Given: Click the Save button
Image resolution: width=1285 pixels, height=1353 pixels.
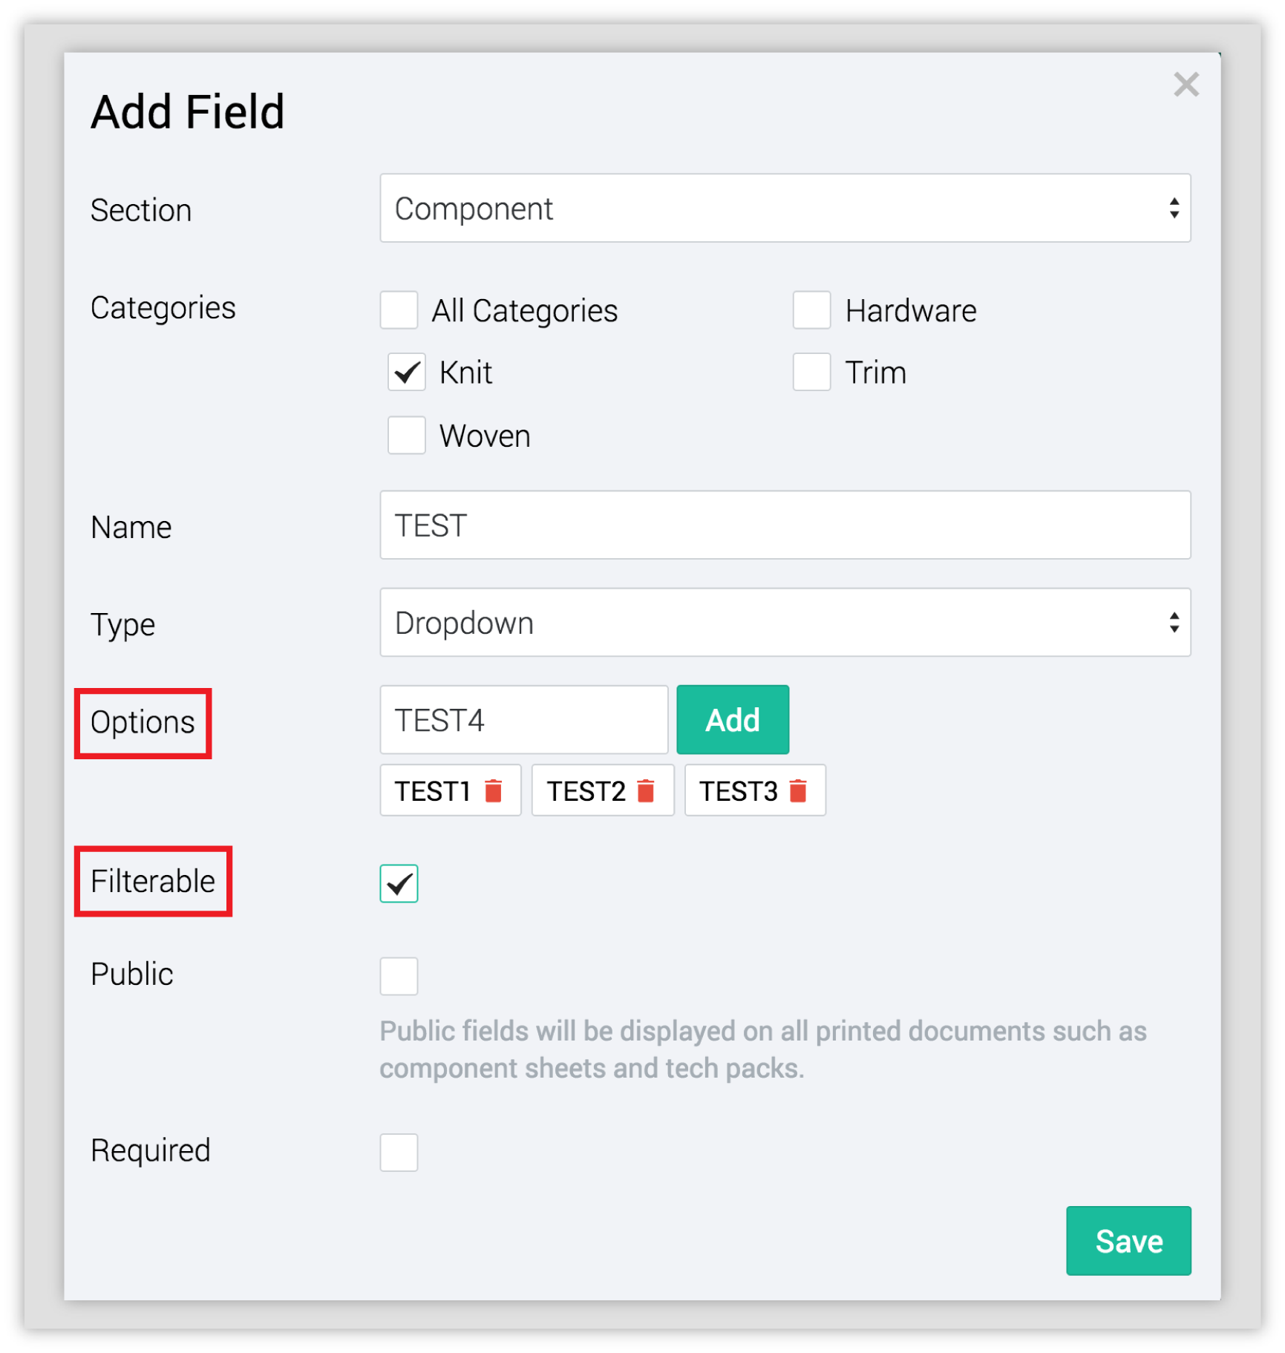Looking at the screenshot, I should (1128, 1242).
